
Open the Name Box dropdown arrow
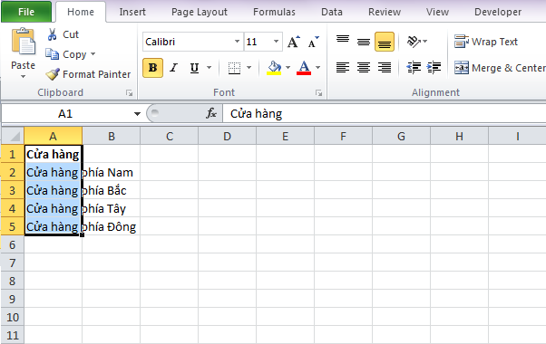pyautogui.click(x=137, y=114)
